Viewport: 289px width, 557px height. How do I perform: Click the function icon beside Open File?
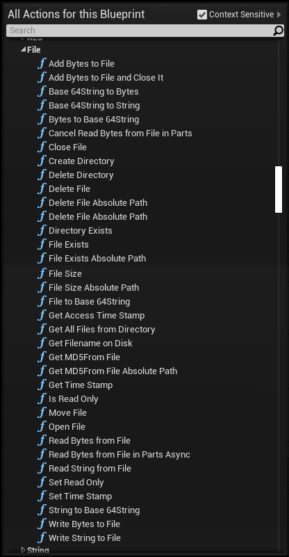42,427
